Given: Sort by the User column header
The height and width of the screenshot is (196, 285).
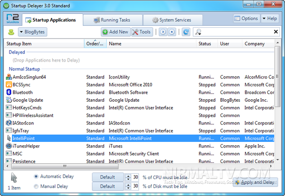Looking at the screenshot, I should [230, 44].
